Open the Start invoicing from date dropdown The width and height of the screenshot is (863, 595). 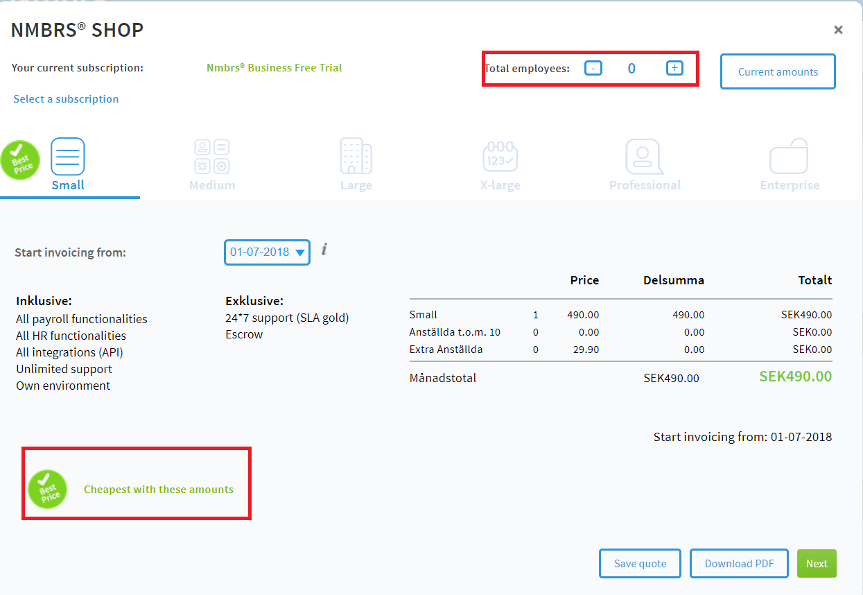(x=267, y=252)
